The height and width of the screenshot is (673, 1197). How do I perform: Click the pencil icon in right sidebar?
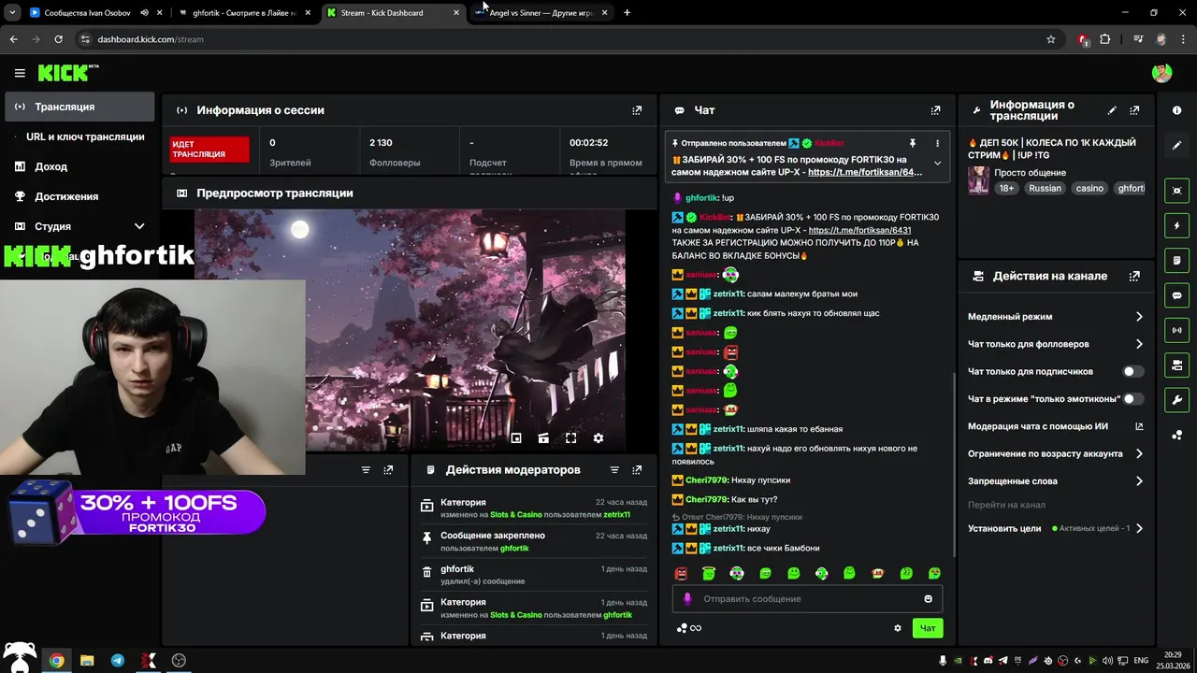click(x=1176, y=146)
